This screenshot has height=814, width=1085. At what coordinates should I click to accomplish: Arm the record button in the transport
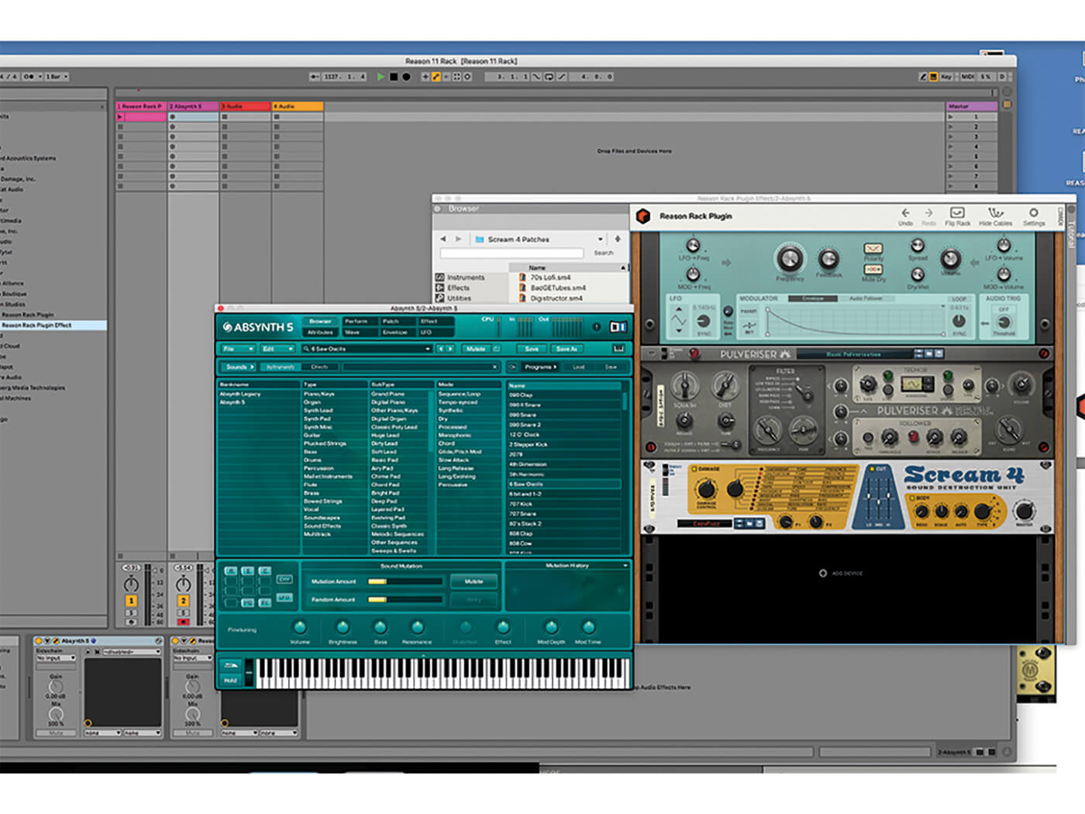coord(407,77)
